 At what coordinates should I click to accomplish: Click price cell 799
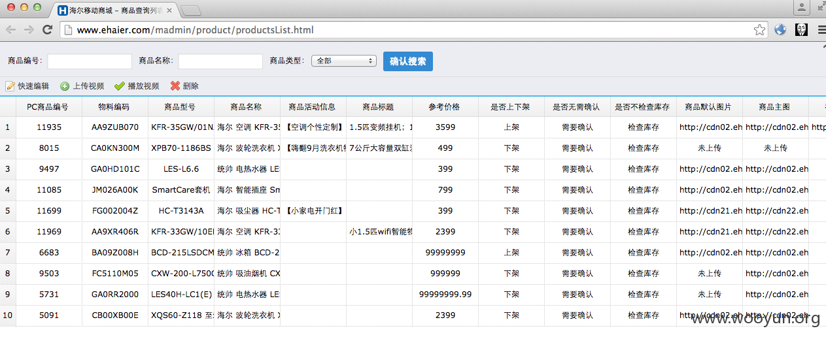click(445, 190)
